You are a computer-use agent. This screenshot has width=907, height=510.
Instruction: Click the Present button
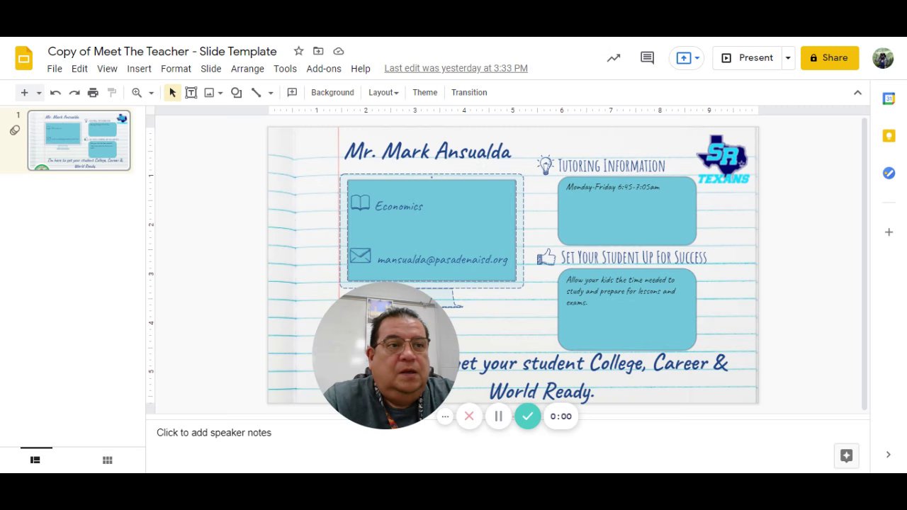click(x=748, y=58)
